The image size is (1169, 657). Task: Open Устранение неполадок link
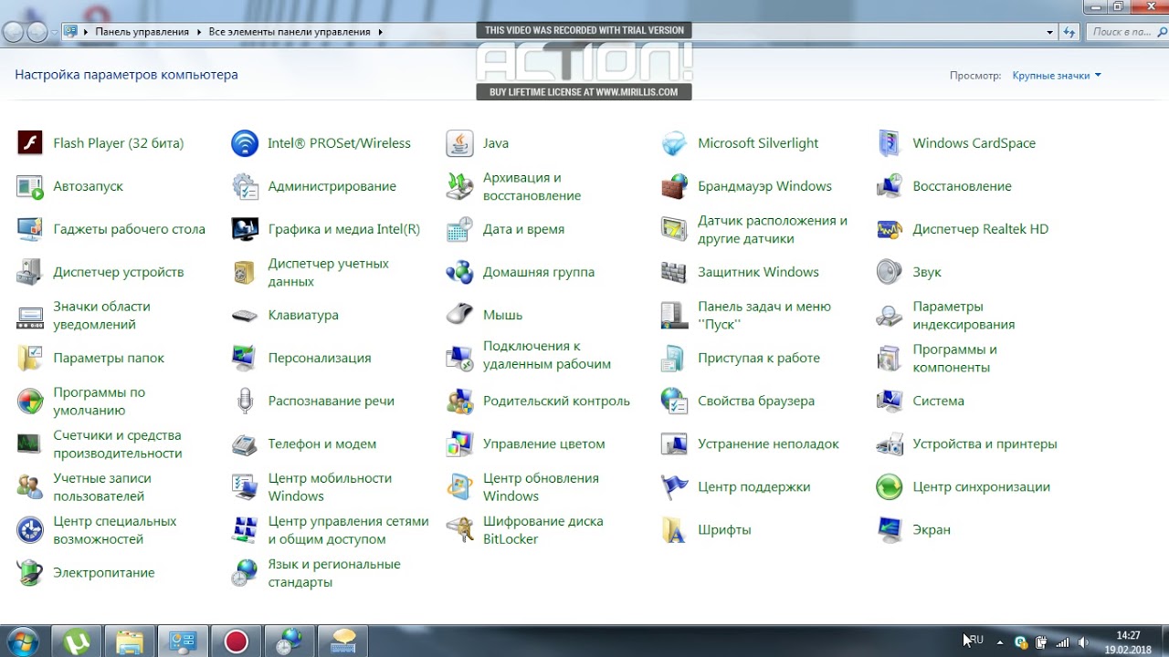coord(768,444)
